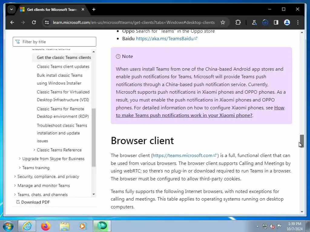Close the Get clients for Microsoft Teams tab

[x=83, y=9]
